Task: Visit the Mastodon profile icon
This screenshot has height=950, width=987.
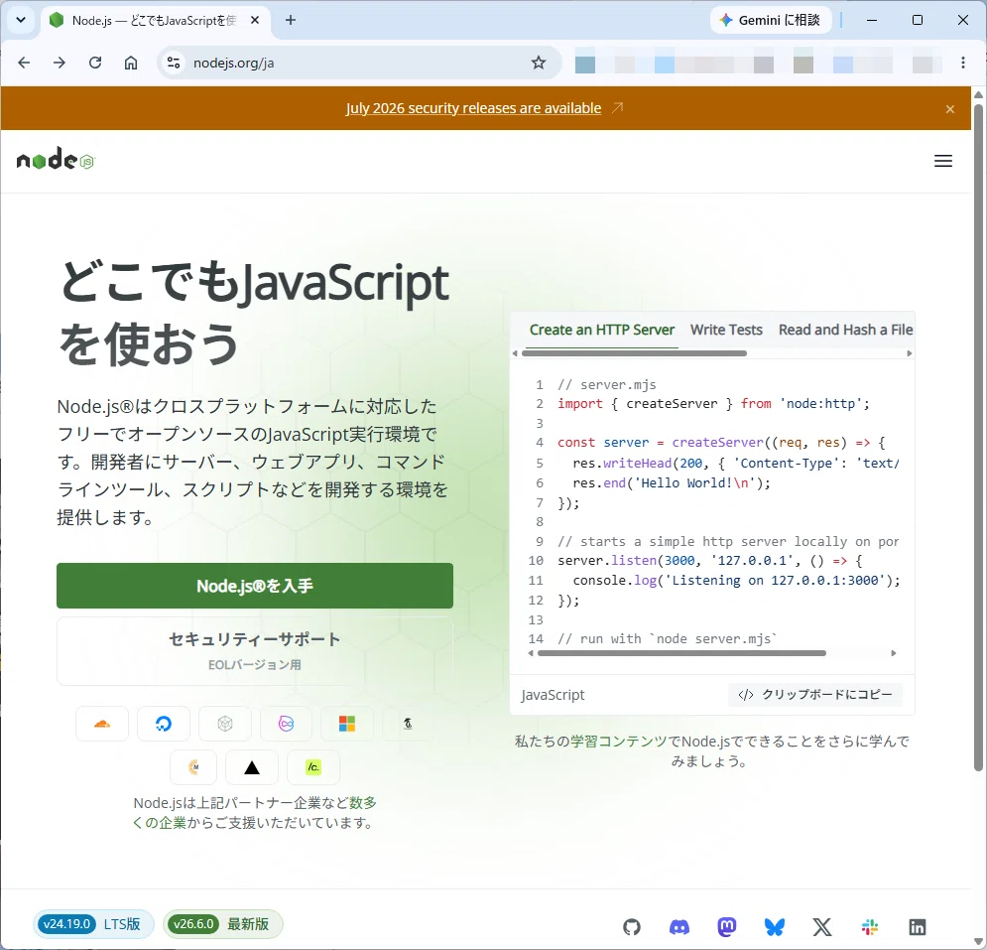Action: pyautogui.click(x=727, y=927)
